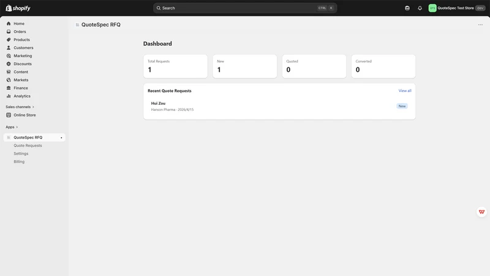Click the Shopify logo
The width and height of the screenshot is (490, 276).
click(x=18, y=8)
